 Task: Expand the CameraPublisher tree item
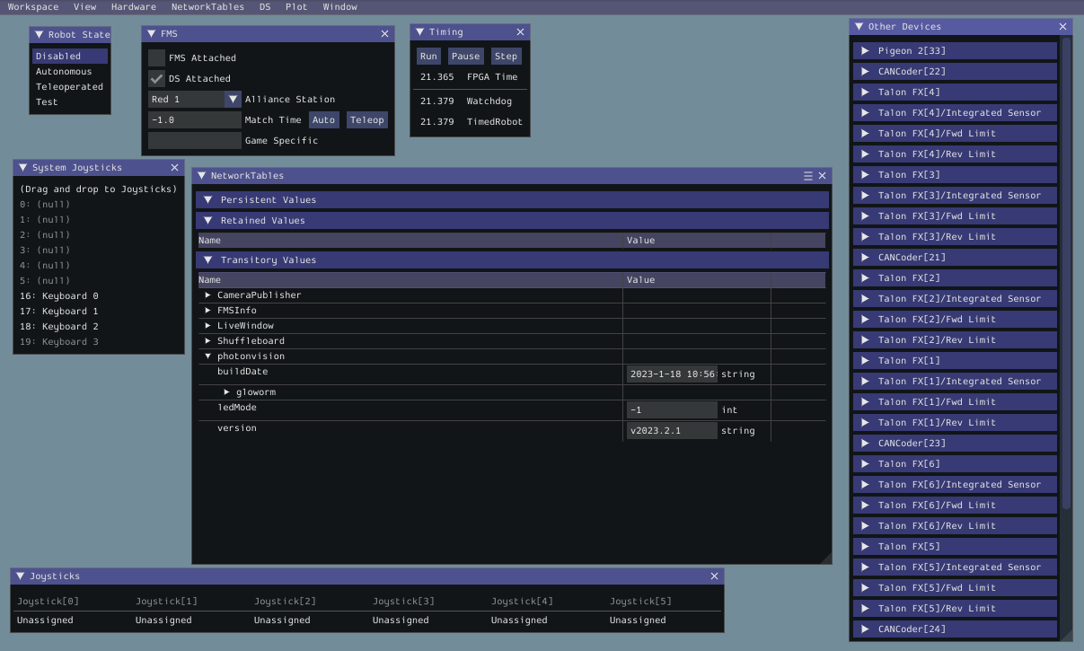pyautogui.click(x=207, y=295)
